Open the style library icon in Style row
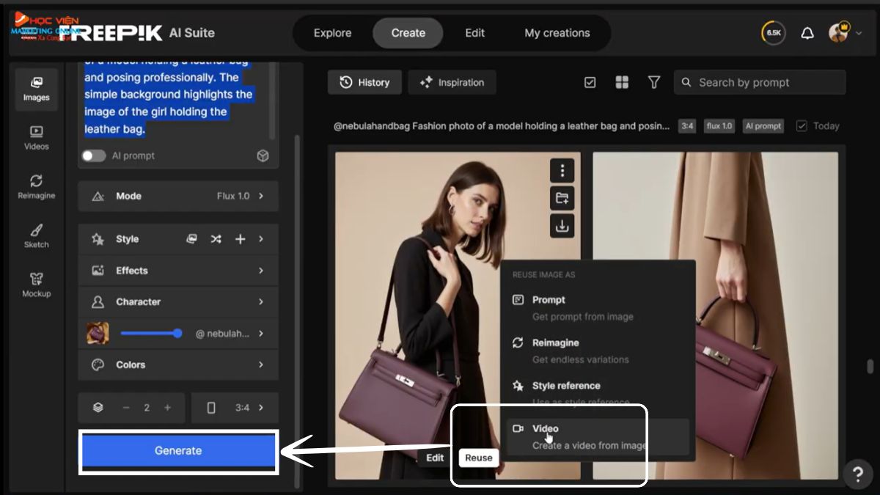880x495 pixels. [x=191, y=239]
